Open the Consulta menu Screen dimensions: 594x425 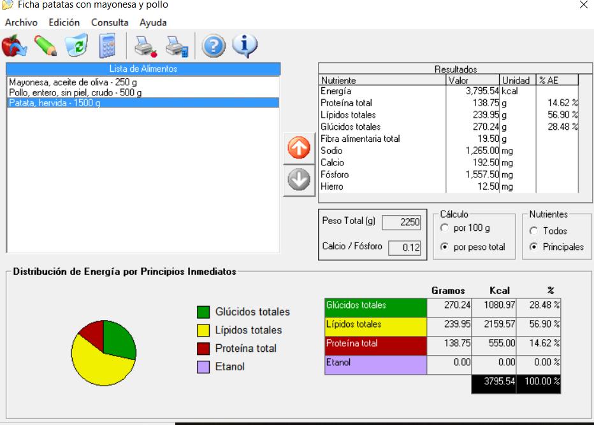tap(109, 22)
